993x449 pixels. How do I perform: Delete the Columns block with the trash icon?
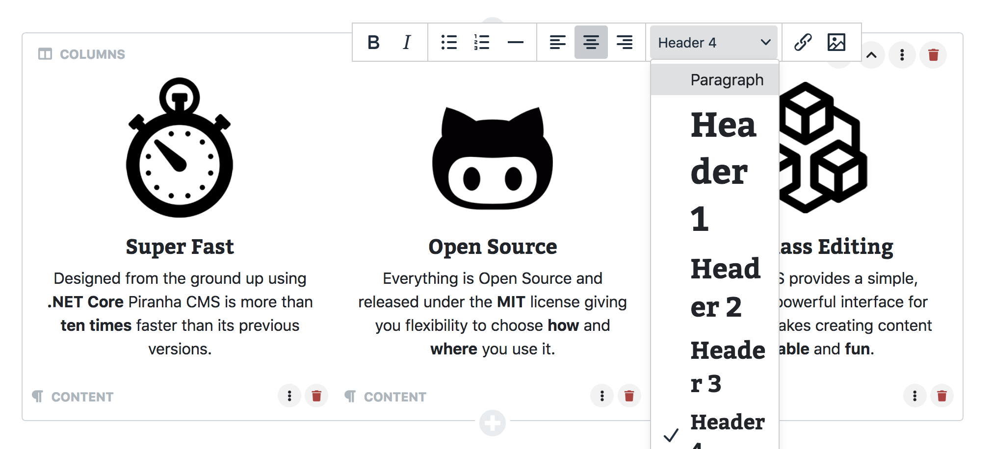pos(933,55)
